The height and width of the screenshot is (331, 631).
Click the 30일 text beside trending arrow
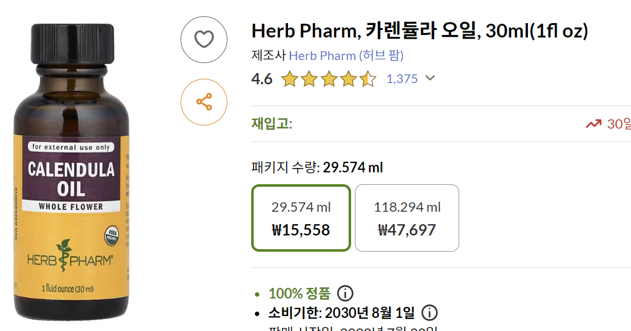click(x=619, y=124)
